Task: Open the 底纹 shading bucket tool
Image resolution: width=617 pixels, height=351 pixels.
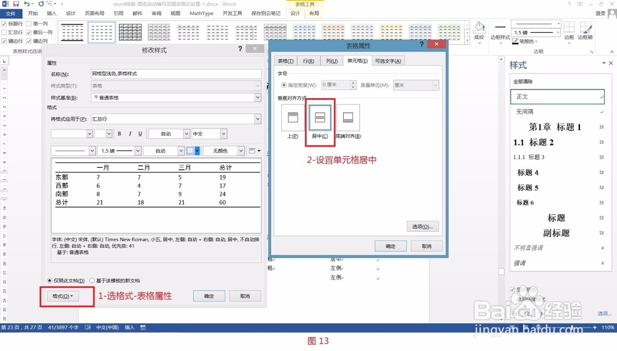Action: click(x=479, y=31)
